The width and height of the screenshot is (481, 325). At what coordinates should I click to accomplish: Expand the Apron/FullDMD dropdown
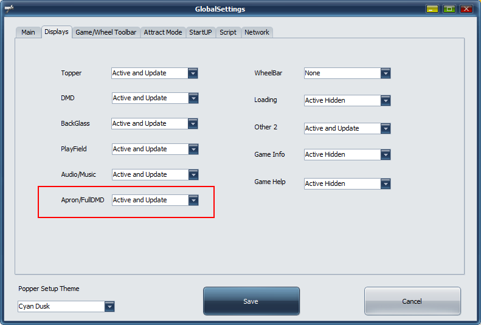click(x=193, y=200)
